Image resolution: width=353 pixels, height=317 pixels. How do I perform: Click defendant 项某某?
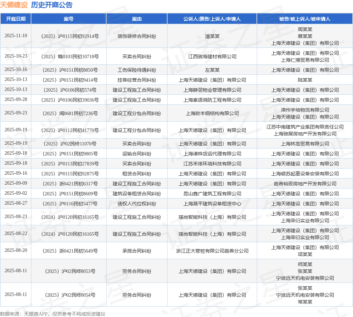tap(305, 254)
